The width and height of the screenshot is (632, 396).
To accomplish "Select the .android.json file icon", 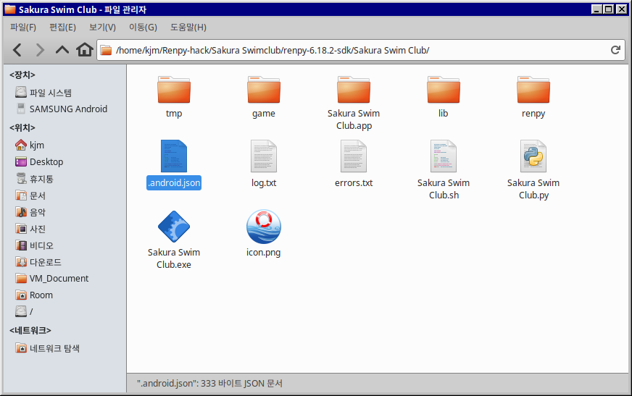I will click(174, 156).
